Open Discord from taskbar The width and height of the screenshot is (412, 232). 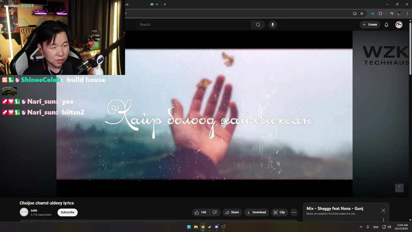pyautogui.click(x=217, y=227)
